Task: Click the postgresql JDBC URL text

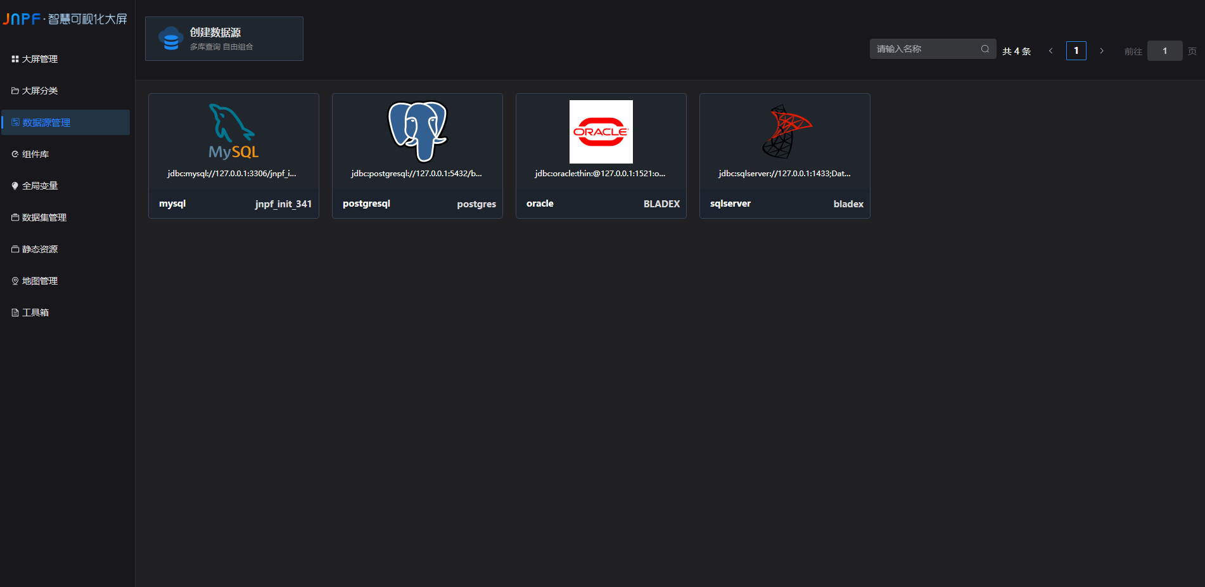Action: coord(417,173)
